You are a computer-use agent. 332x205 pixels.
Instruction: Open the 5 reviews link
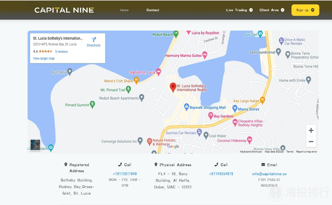61,52
